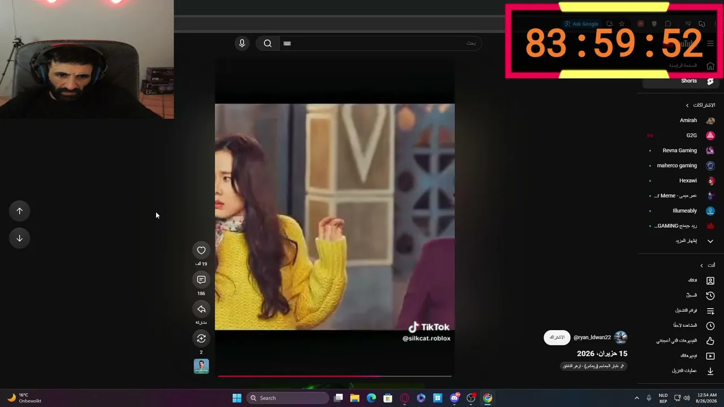Open the G2G channel subscription
The height and width of the screenshot is (407, 724).
pos(680,136)
